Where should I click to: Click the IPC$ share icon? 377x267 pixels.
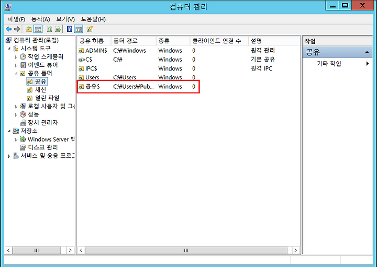tap(81, 68)
